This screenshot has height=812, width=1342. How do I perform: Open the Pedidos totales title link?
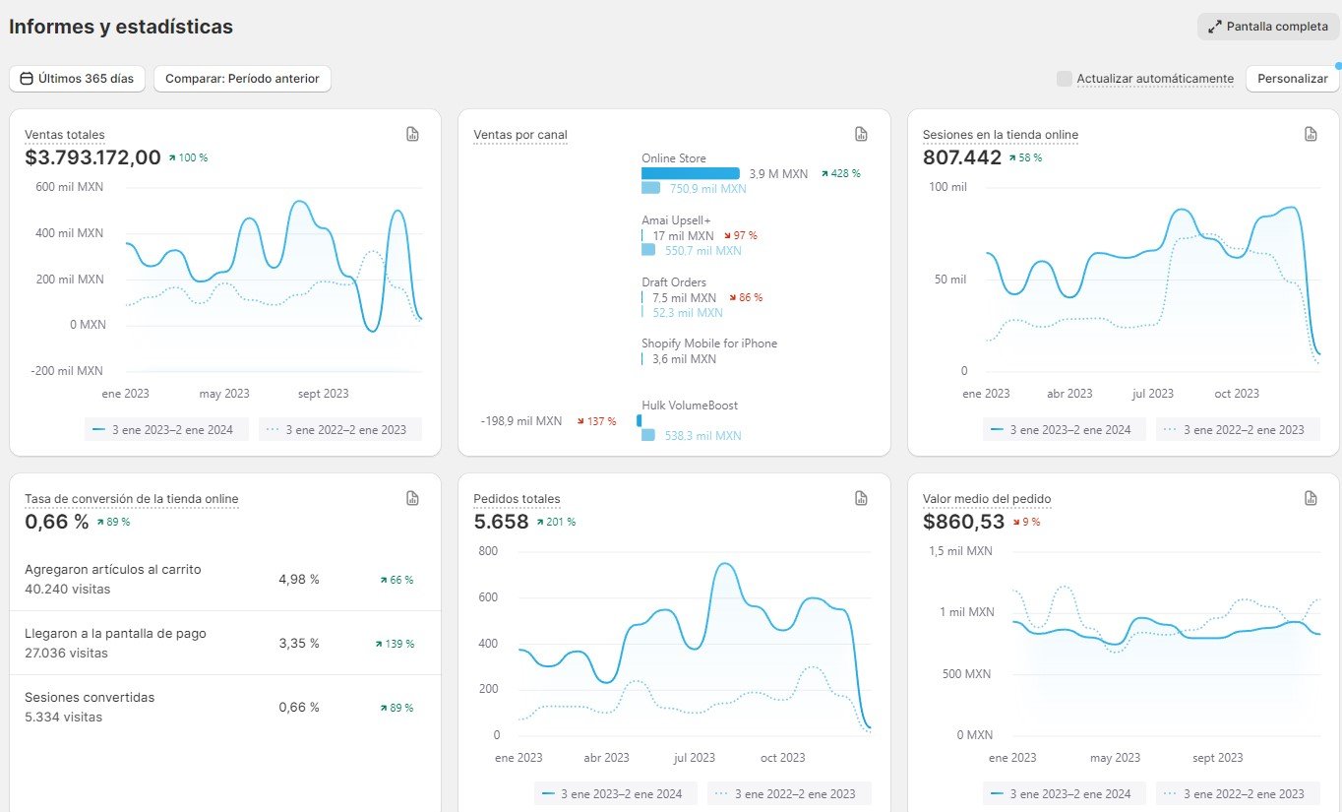click(517, 499)
